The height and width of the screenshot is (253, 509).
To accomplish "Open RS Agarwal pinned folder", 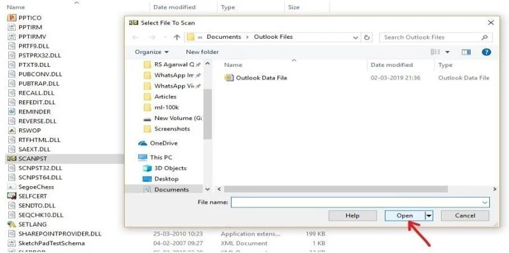I will click(x=172, y=65).
